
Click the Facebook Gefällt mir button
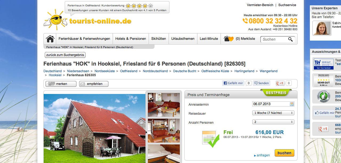tap(233, 83)
